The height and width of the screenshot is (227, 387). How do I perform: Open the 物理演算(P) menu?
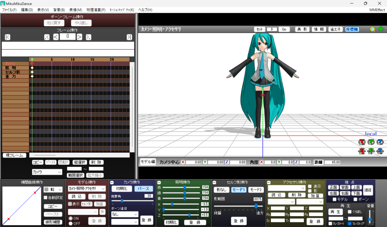pyautogui.click(x=96, y=10)
